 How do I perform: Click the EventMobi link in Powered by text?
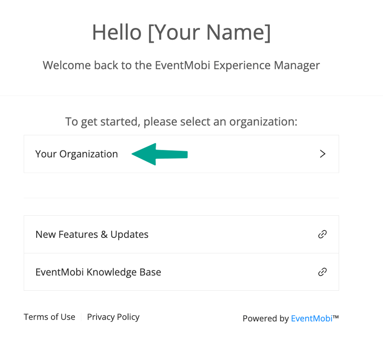(311, 318)
